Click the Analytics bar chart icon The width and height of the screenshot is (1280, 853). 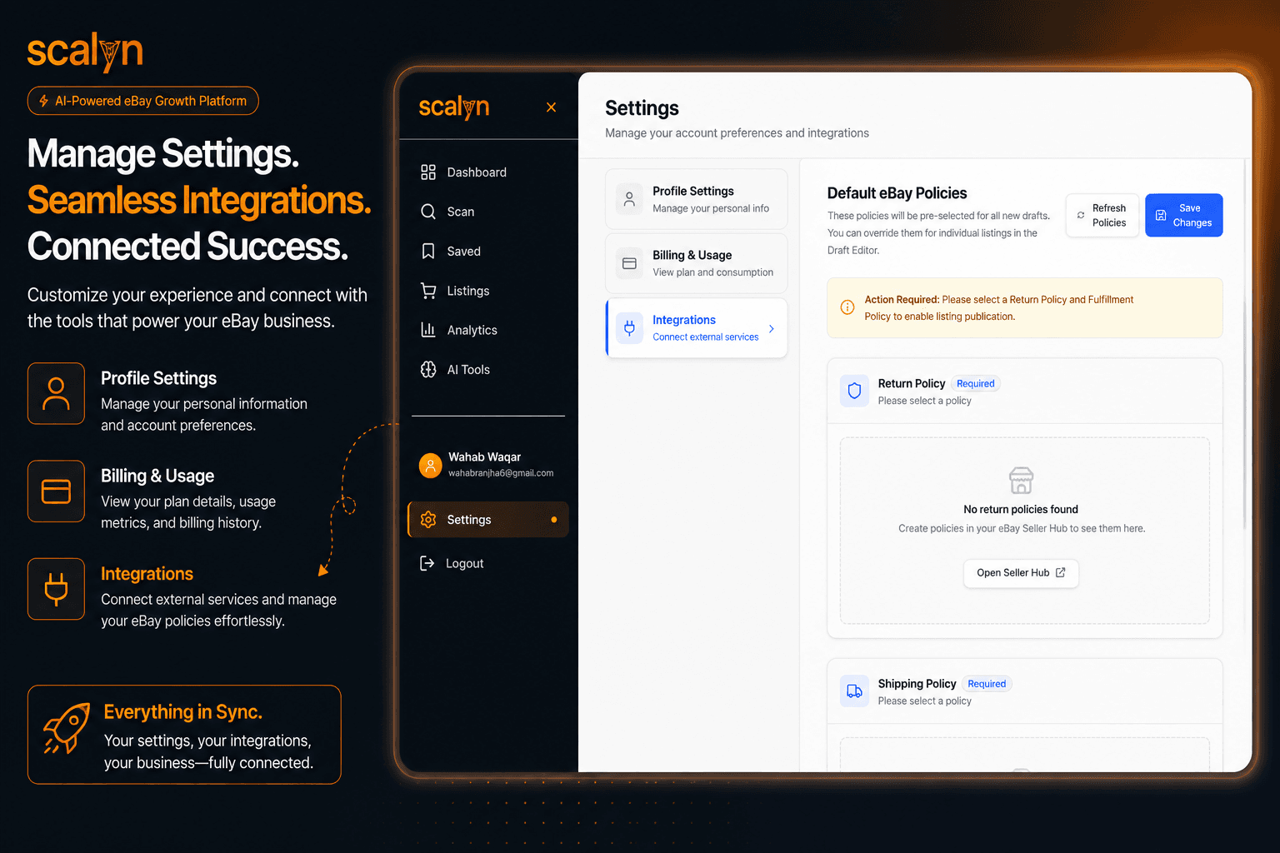pyautogui.click(x=428, y=330)
